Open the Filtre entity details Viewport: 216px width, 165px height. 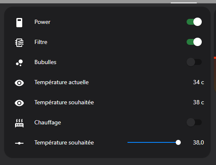(41, 42)
